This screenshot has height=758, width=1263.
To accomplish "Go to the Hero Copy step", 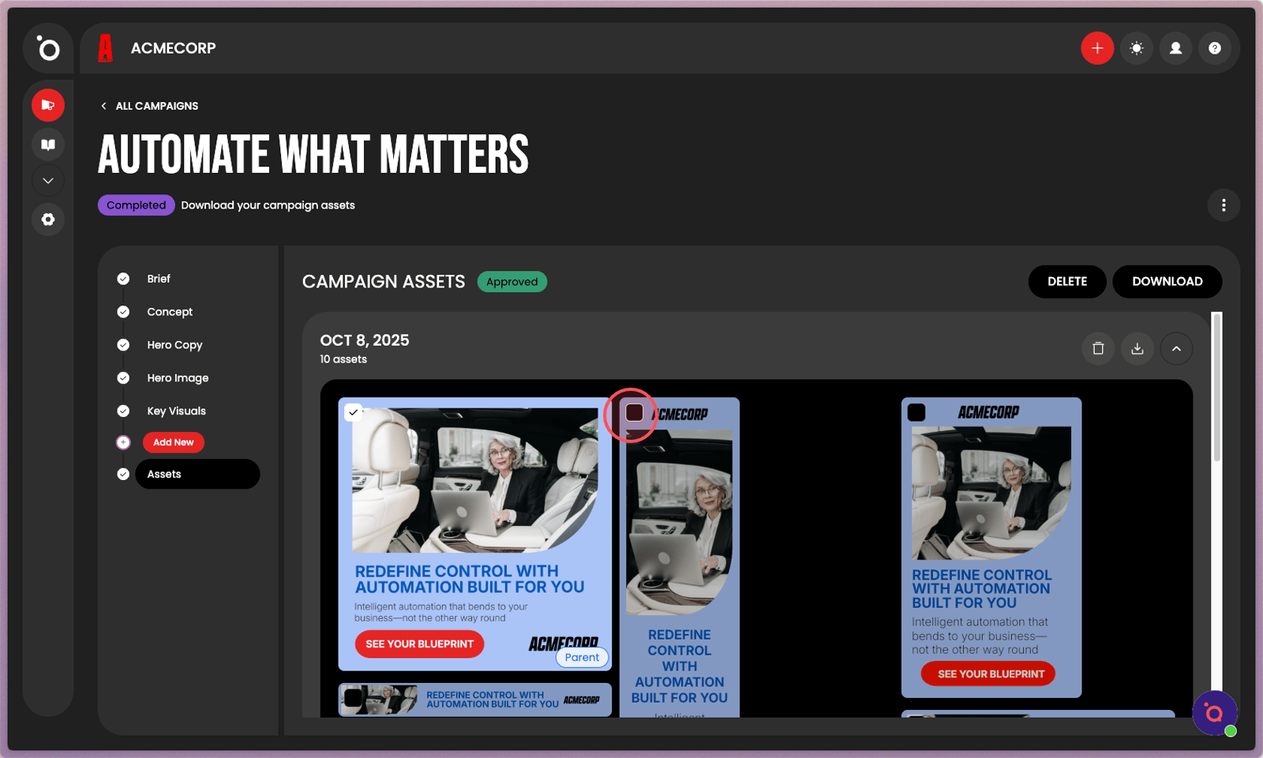I will point(174,345).
